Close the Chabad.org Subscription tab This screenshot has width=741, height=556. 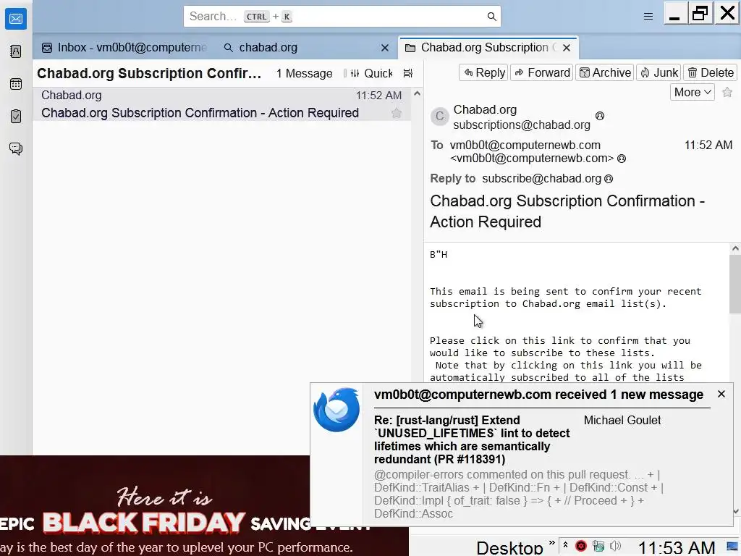click(x=567, y=48)
